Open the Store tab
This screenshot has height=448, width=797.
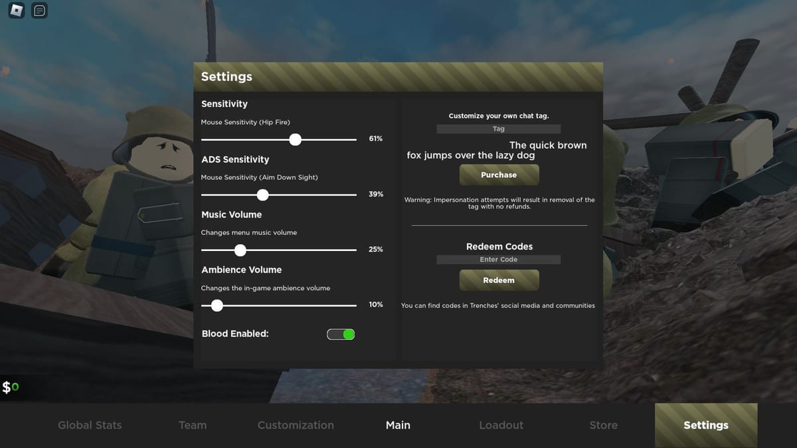(603, 425)
